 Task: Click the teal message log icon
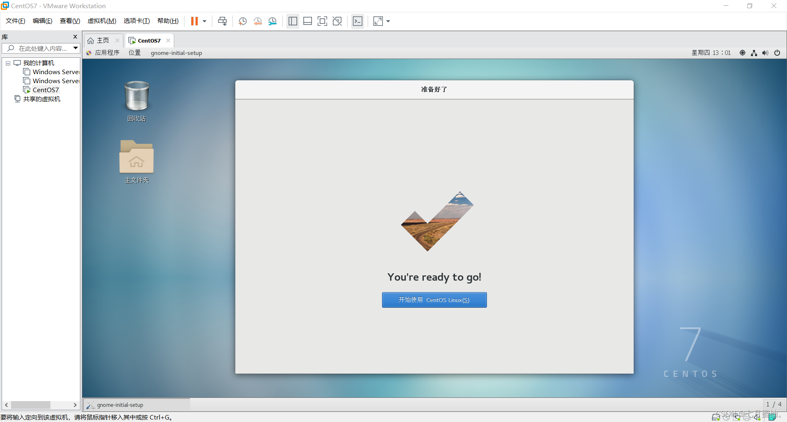click(x=772, y=417)
